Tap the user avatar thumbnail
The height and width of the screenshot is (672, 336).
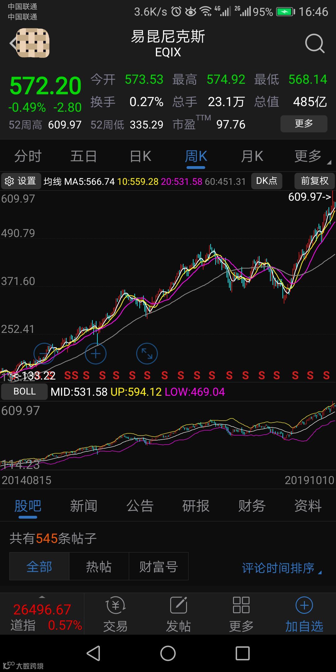[x=33, y=43]
